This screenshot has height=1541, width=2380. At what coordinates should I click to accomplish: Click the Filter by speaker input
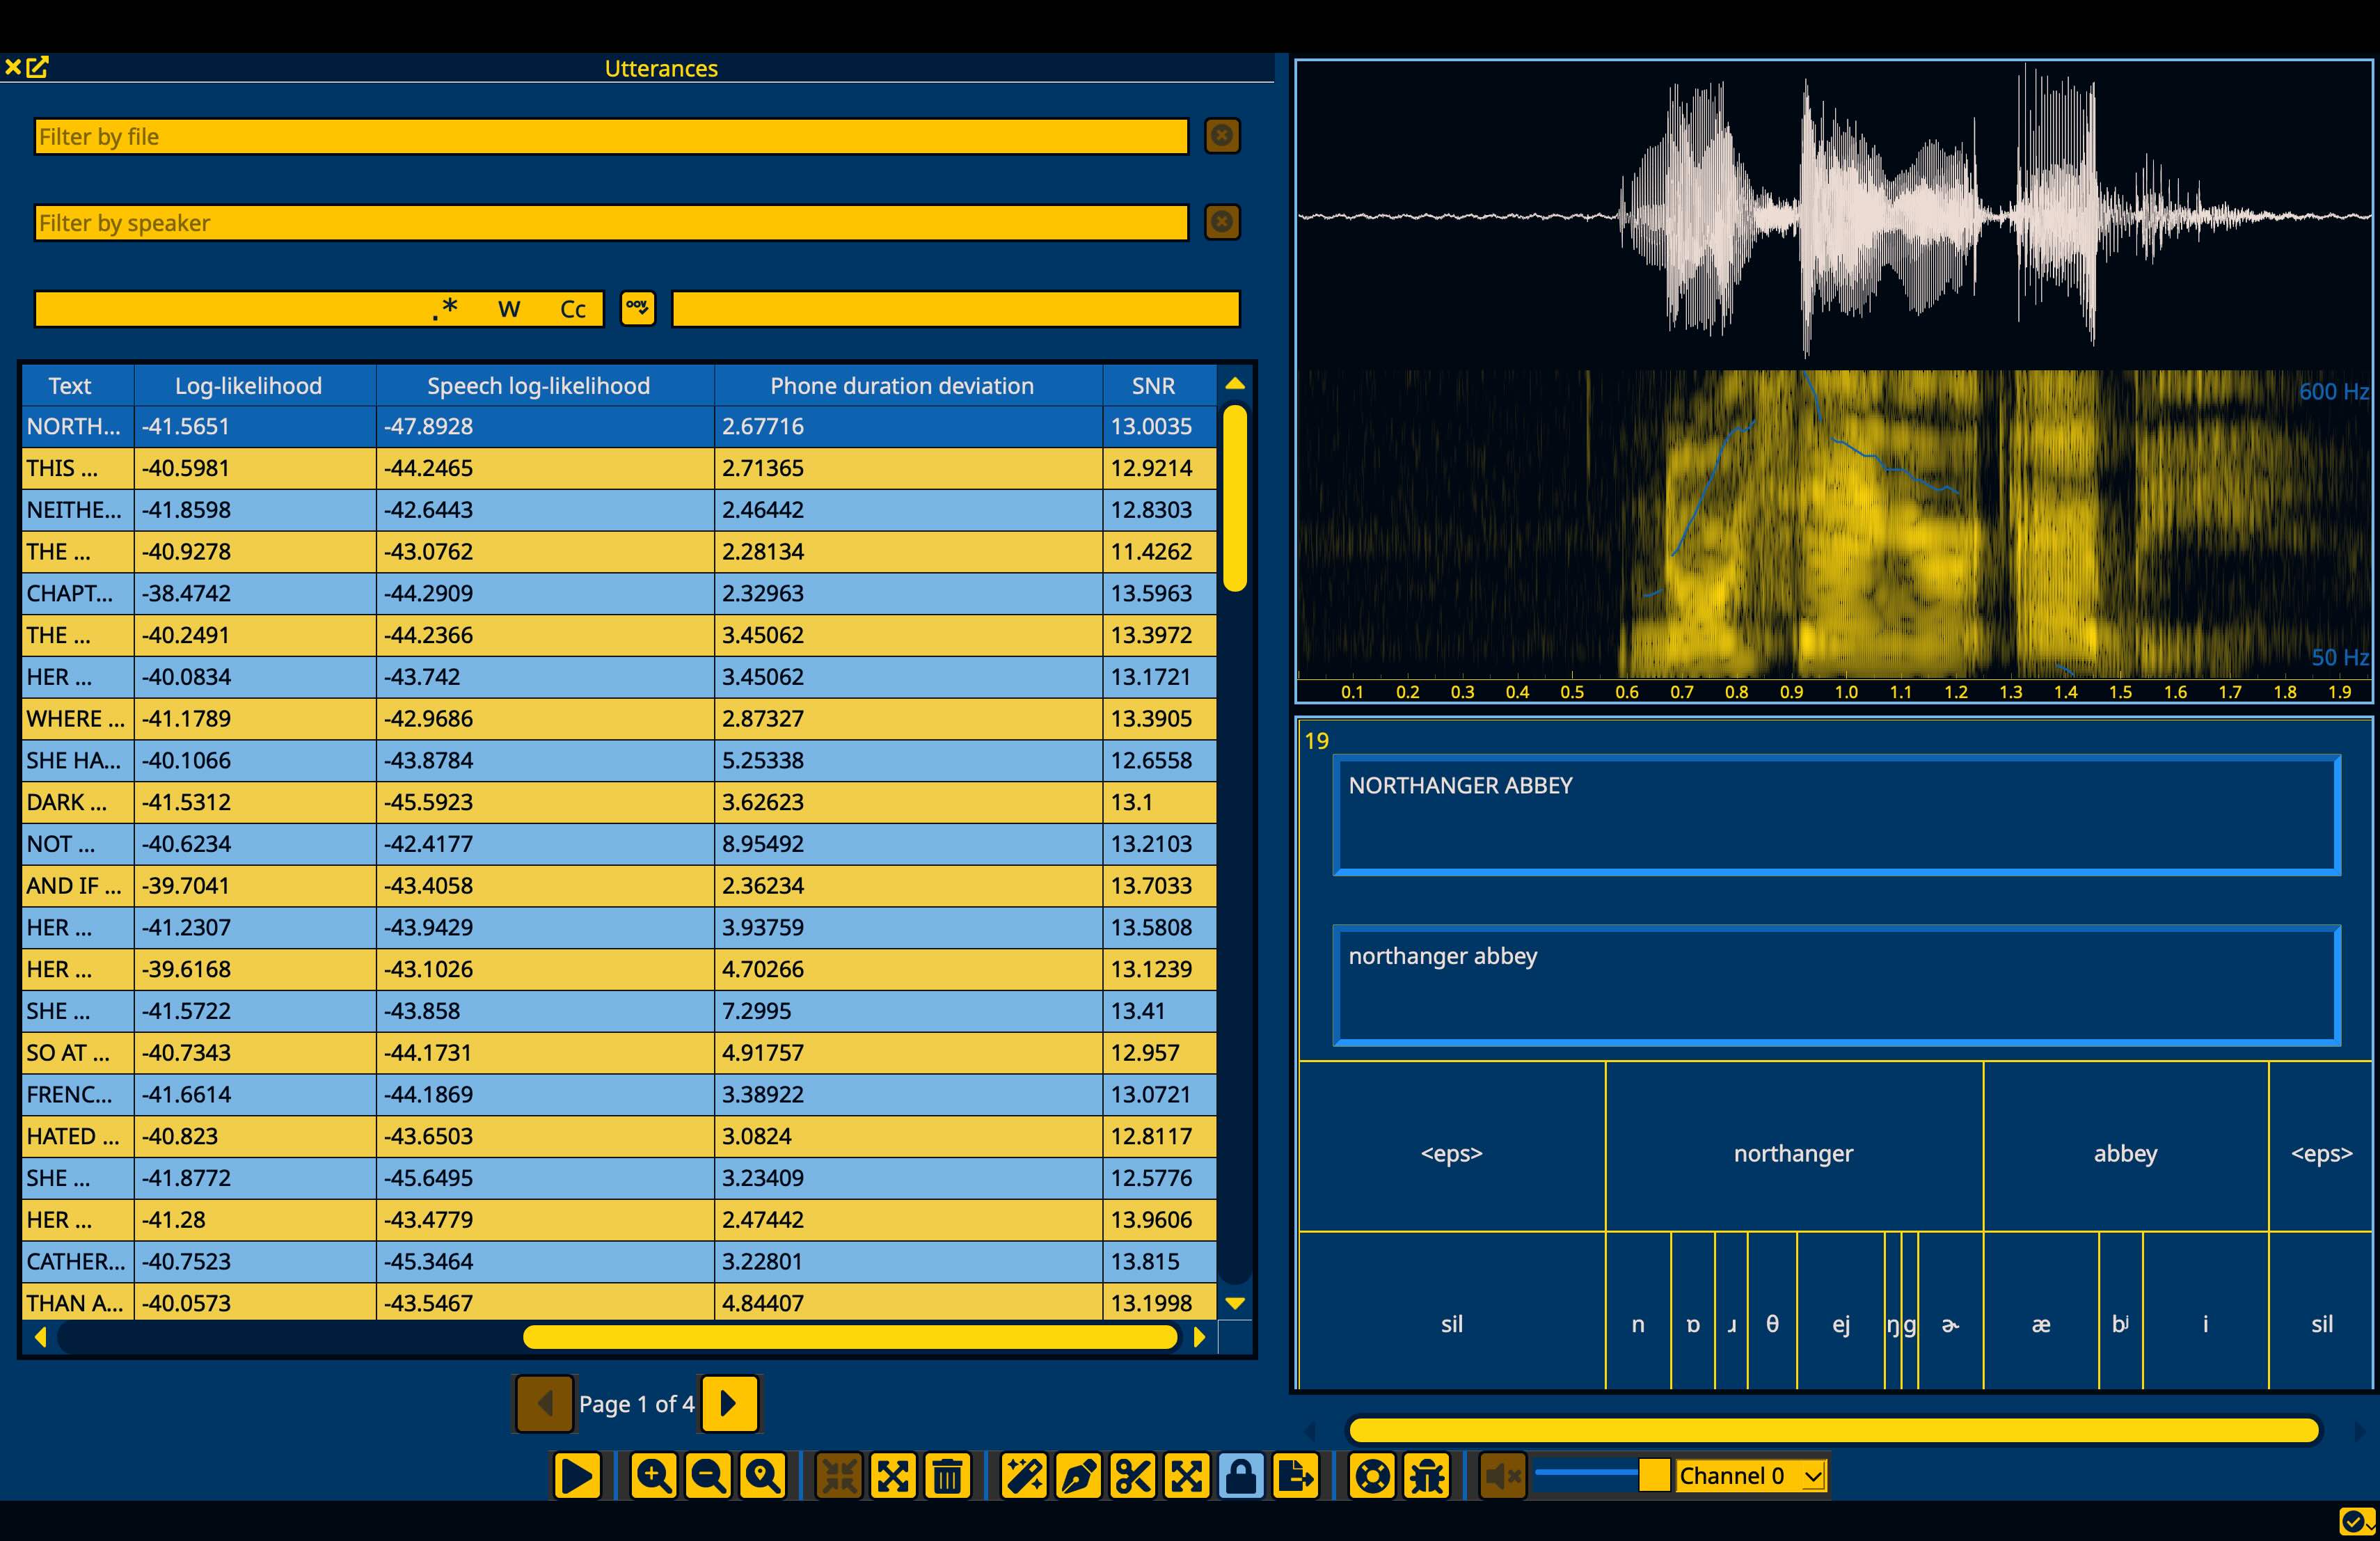coord(611,223)
